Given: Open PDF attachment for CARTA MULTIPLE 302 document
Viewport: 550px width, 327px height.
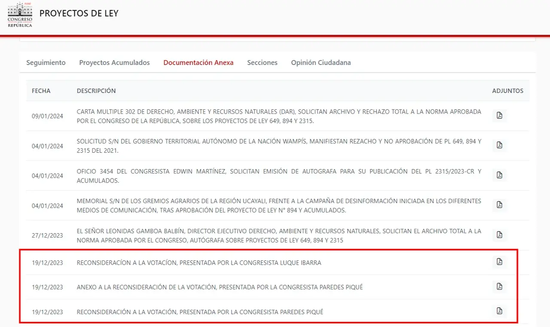Looking at the screenshot, I should 499,115.
